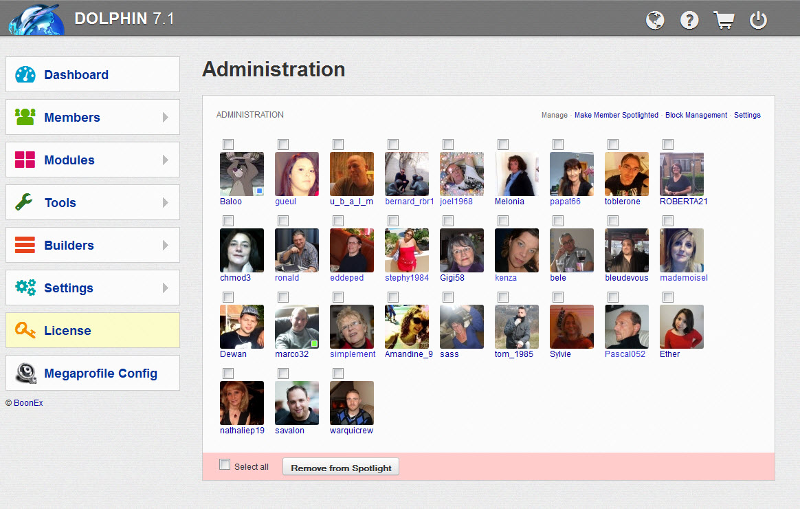The height and width of the screenshot is (509, 800).
Task: Expand the Members menu arrow
Action: click(x=166, y=118)
